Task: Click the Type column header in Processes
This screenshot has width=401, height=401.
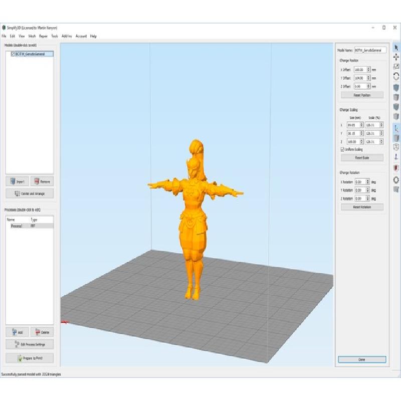Action: click(x=34, y=220)
